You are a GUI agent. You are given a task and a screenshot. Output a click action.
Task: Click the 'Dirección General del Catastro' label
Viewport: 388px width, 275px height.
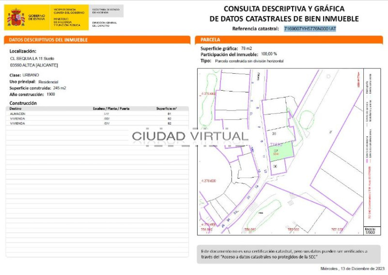[105, 24]
